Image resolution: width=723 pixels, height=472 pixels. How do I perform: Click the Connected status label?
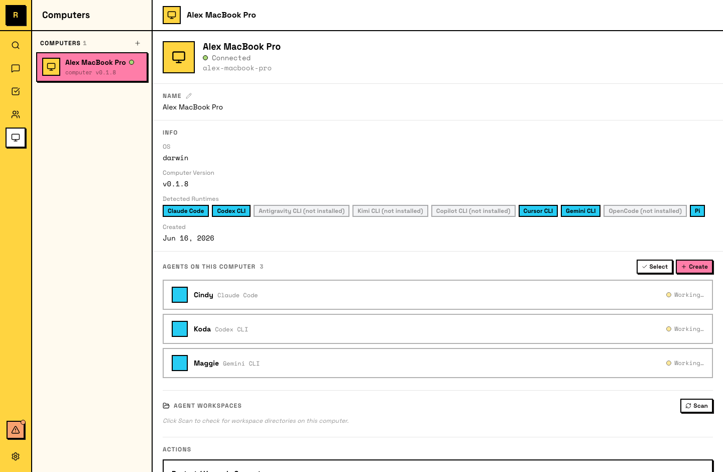(x=231, y=58)
